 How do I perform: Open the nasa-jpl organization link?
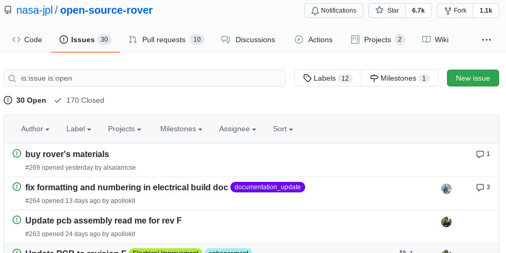coord(33,10)
